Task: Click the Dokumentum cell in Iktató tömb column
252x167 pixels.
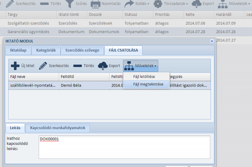Action: click(x=71, y=32)
